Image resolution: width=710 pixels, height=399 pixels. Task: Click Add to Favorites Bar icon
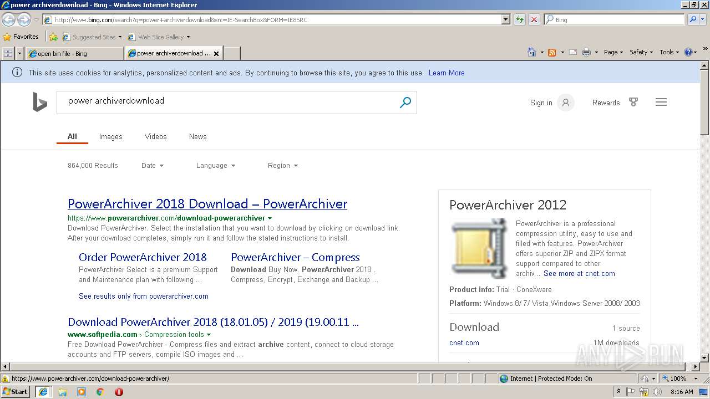53,37
